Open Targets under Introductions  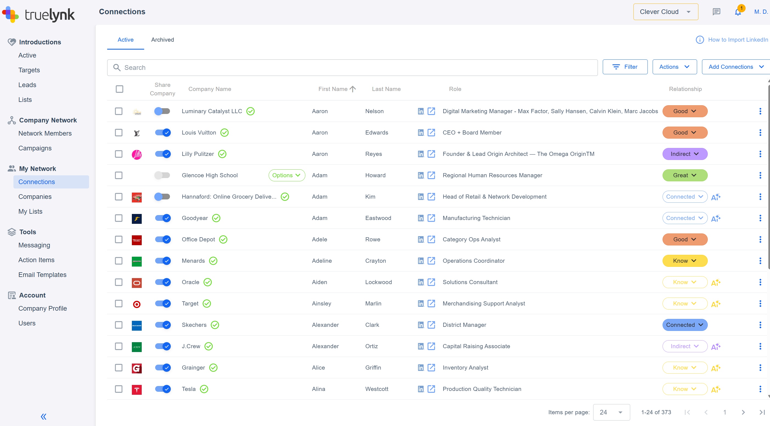point(29,70)
